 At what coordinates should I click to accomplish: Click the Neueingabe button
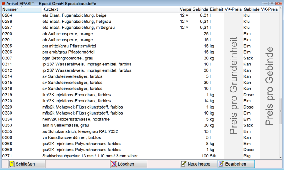coord(199,164)
